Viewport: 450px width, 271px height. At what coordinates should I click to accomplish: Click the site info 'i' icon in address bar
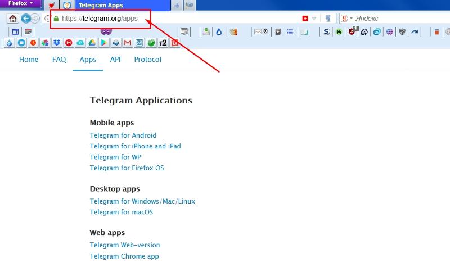coord(47,19)
